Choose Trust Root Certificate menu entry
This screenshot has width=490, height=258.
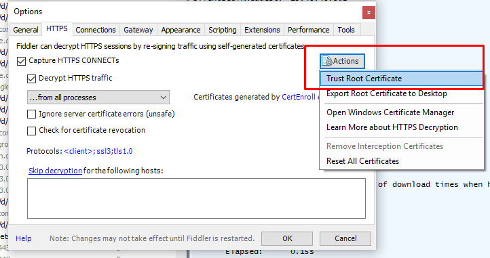pos(402,79)
